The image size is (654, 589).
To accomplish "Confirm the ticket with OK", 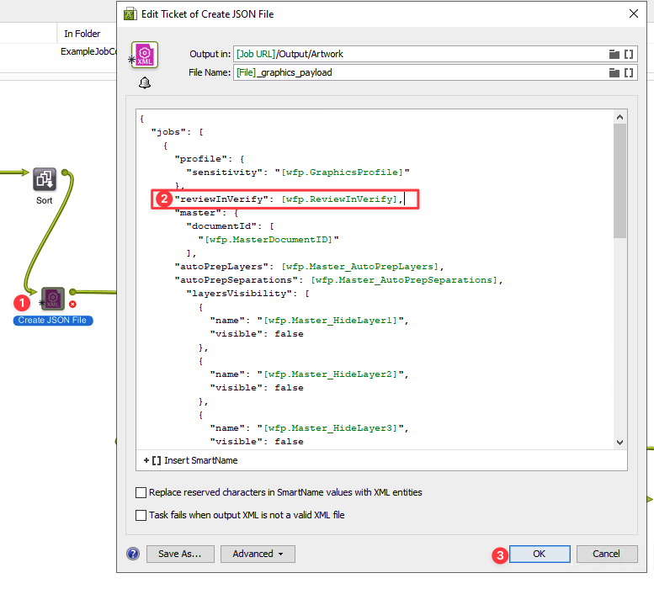I will [539, 554].
